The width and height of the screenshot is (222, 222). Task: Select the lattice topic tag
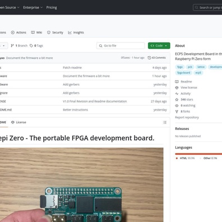[x=201, y=67]
